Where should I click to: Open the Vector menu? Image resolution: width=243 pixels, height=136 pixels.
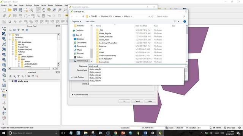tap(44, 5)
